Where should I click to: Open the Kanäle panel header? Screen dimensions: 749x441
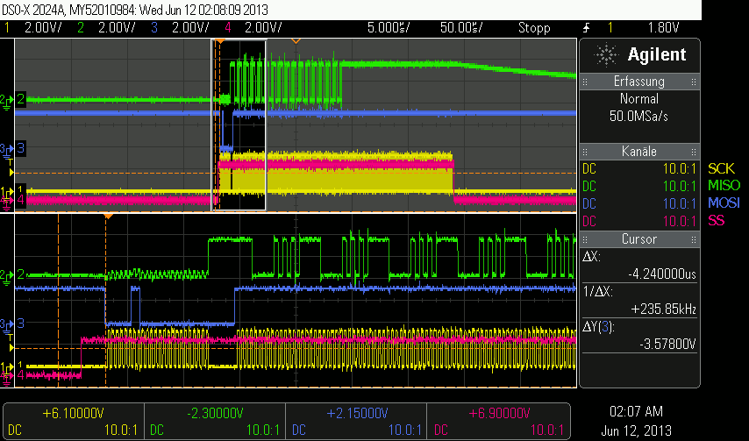[639, 152]
